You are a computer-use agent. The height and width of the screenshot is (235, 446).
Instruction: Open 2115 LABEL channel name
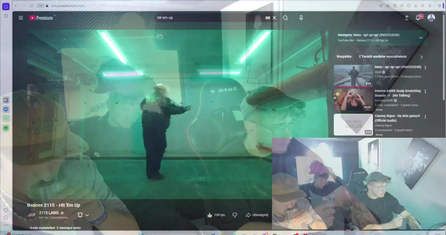pos(49,213)
